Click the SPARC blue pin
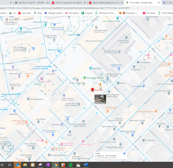This screenshot has height=168, width=173. pos(68,119)
